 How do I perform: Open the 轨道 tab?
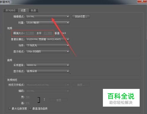tap(33, 10)
